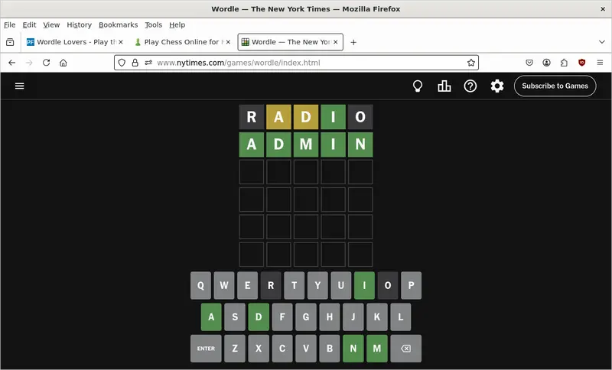Viewport: 612px width, 370px height.
Task: Tap the green M key on keyboard
Action: pyautogui.click(x=377, y=349)
